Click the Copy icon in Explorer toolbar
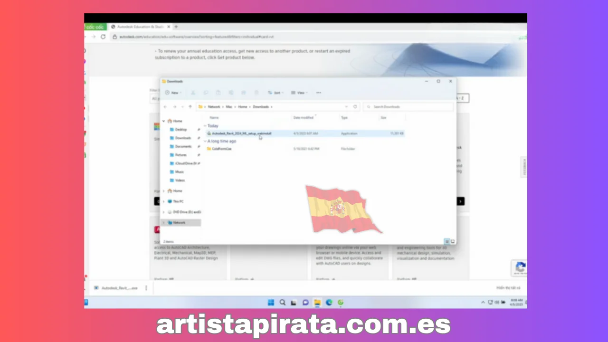 (x=206, y=93)
